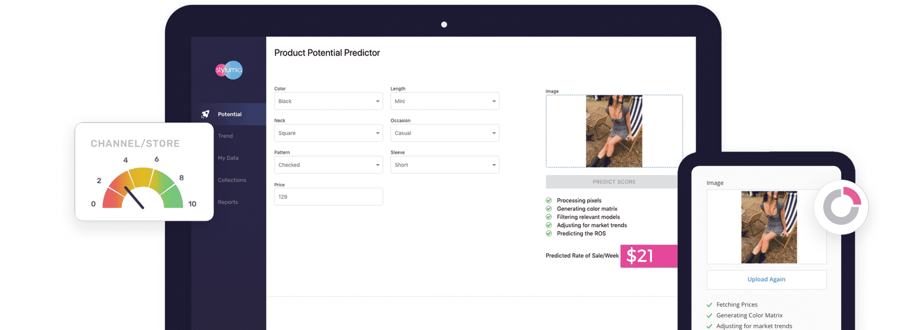Click the Fetching Prices checkmark
Image resolution: width=913 pixels, height=330 pixels.
pyautogui.click(x=709, y=305)
